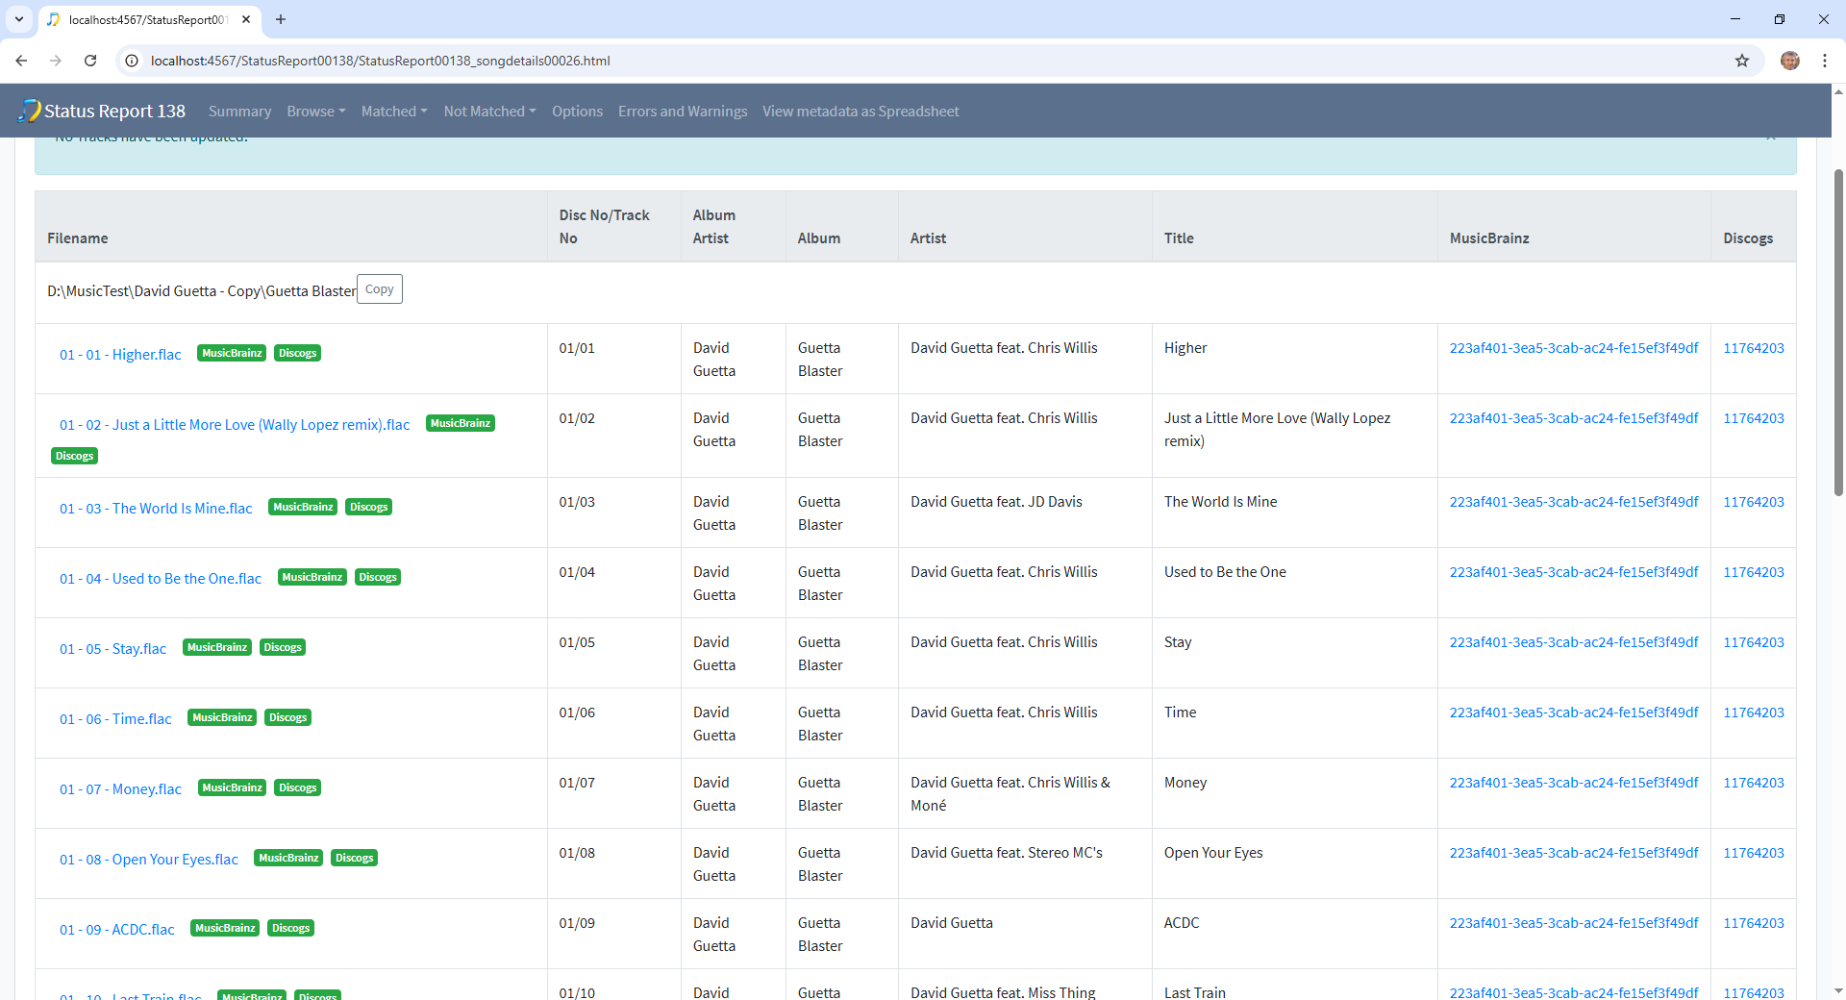
Task: Open the Chrome three-dot menu
Action: click(x=1824, y=61)
